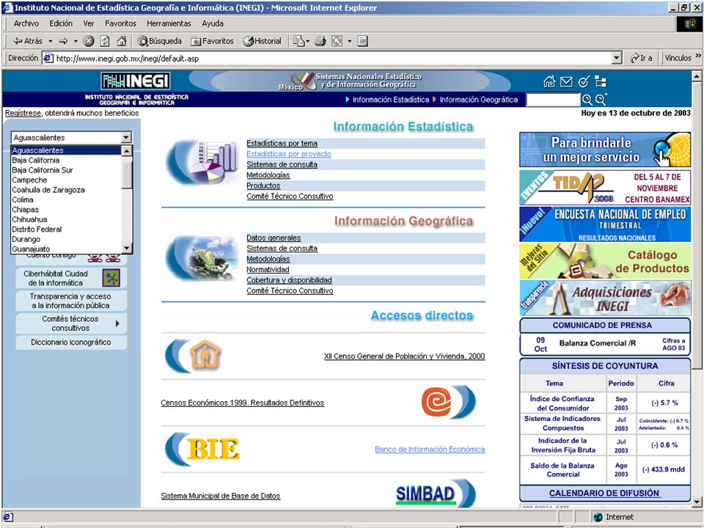The height and width of the screenshot is (528, 704).
Task: Toggle the state selector dropdown arrow
Action: click(126, 137)
